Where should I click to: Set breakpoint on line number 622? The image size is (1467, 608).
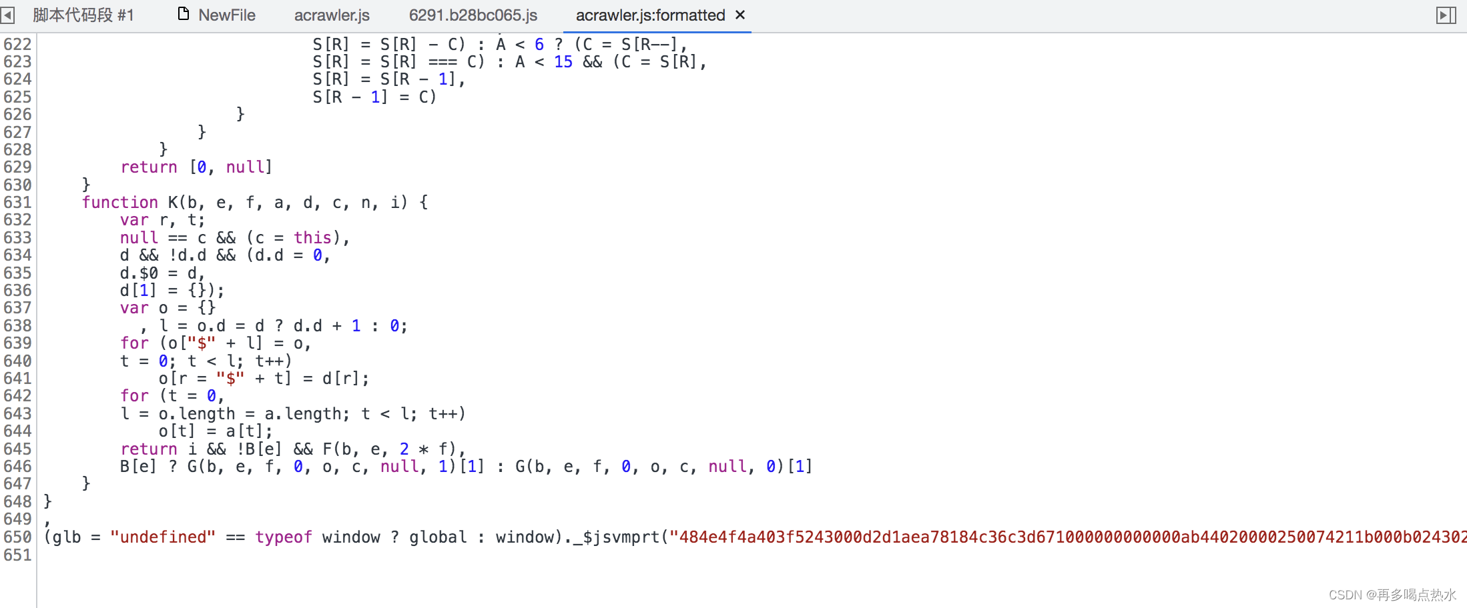coord(17,44)
